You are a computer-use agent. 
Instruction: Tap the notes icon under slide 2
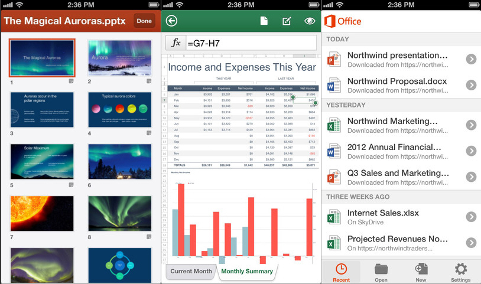coord(149,81)
